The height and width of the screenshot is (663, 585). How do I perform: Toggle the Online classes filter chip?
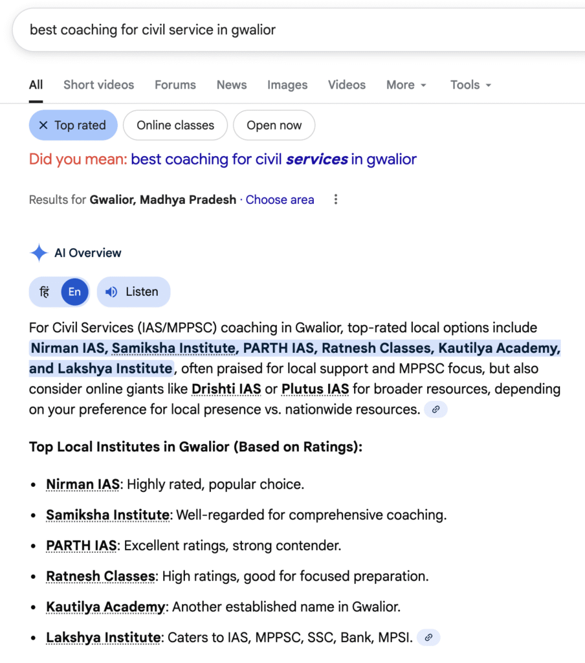175,126
